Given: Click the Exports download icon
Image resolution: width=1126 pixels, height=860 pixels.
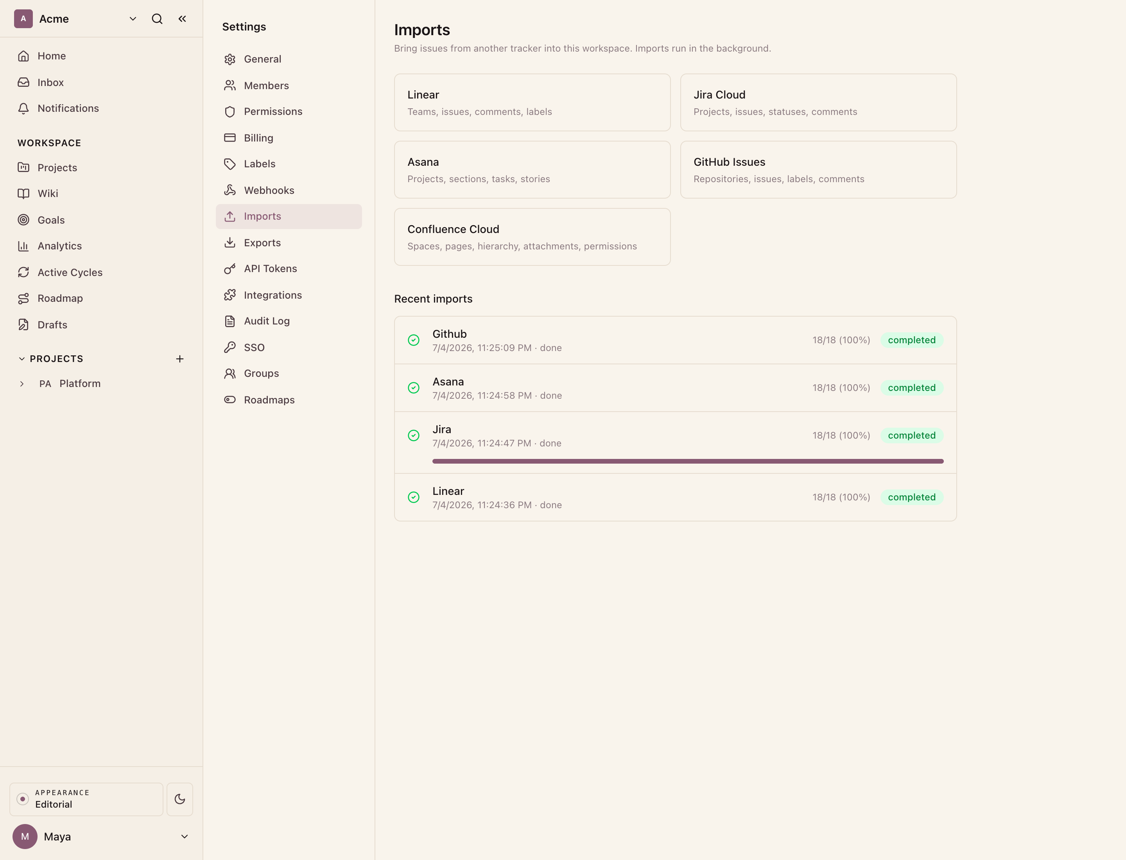Looking at the screenshot, I should pyautogui.click(x=230, y=243).
